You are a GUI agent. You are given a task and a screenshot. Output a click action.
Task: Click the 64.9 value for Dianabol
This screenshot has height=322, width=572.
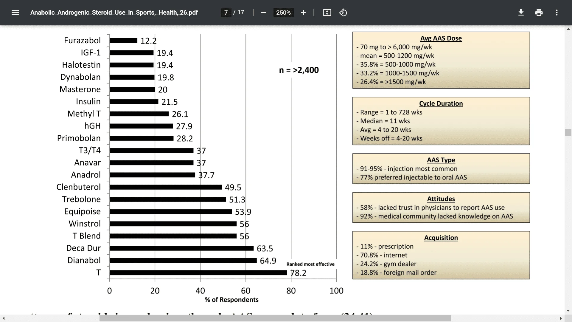(268, 261)
